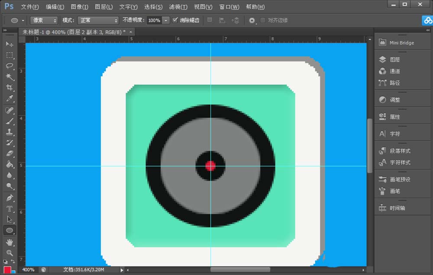Select the Lasso tool

coord(10,66)
